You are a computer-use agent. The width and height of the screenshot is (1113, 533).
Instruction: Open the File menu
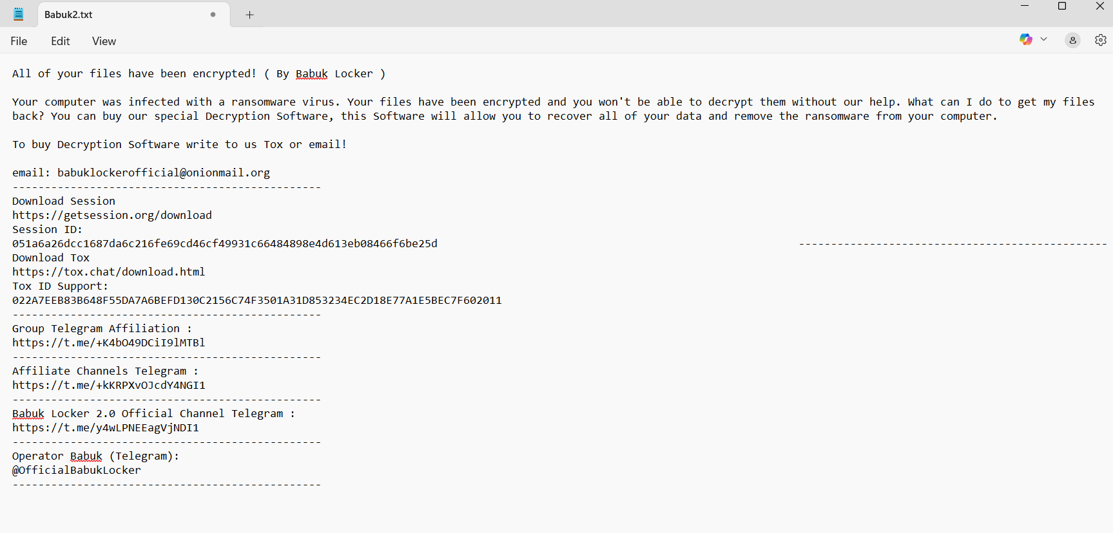pyautogui.click(x=19, y=41)
